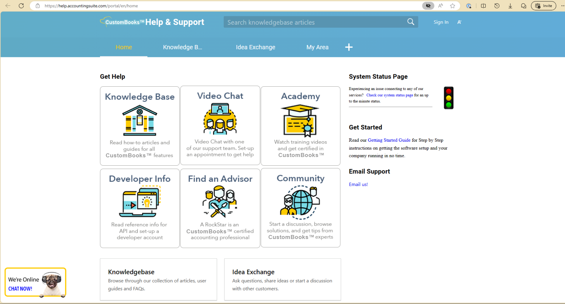Open split screen browser icon
The height and width of the screenshot is (304, 565).
pos(483,6)
